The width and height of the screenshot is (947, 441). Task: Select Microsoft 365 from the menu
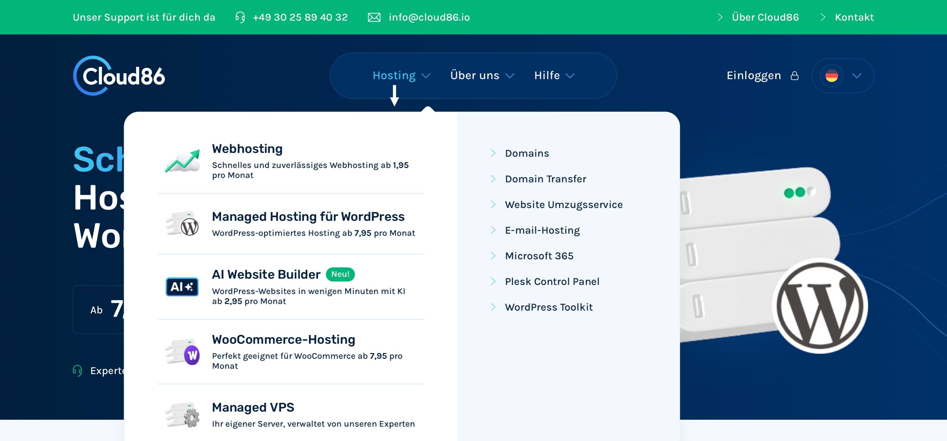click(539, 256)
